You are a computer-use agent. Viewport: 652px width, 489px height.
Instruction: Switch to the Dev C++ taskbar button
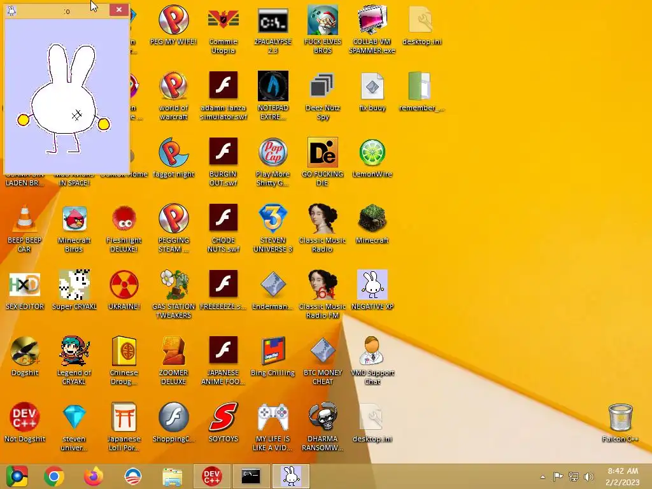[211, 476]
